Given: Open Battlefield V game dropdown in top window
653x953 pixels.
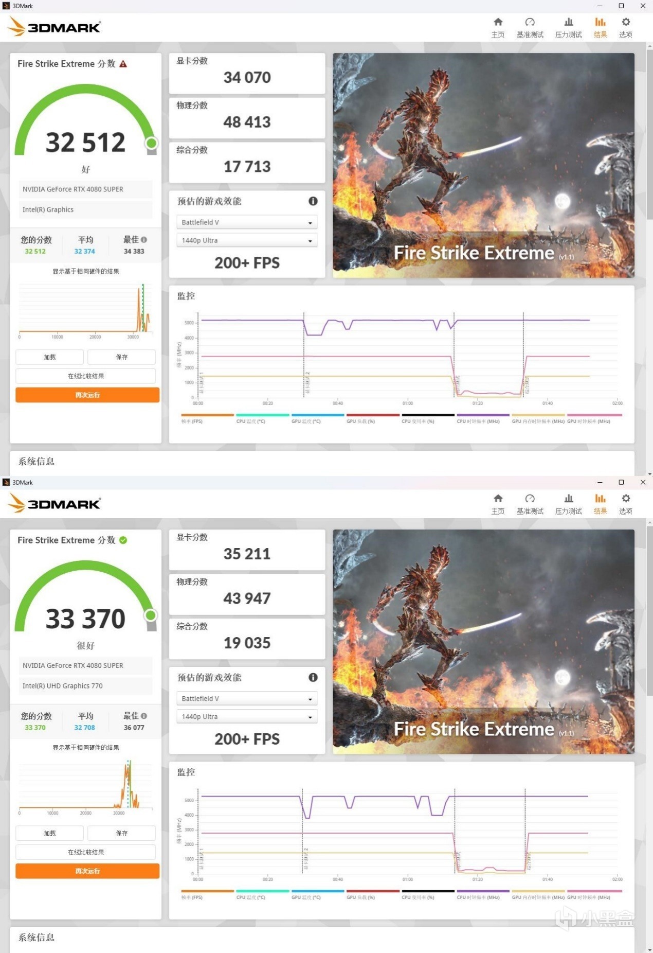Looking at the screenshot, I should point(247,222).
